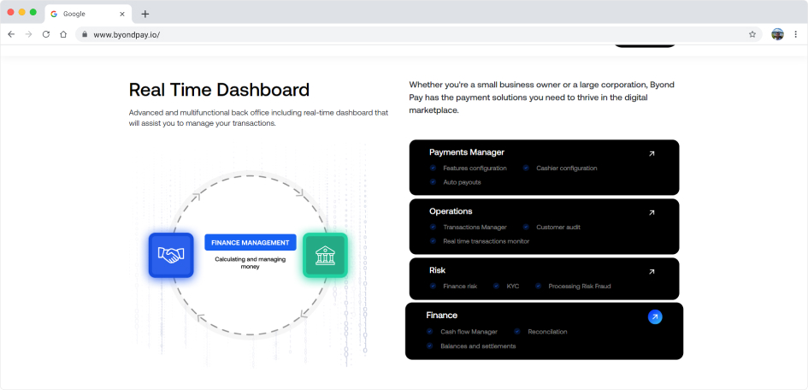The width and height of the screenshot is (808, 390).
Task: Click 'Reconciliation' text
Action: (x=547, y=332)
